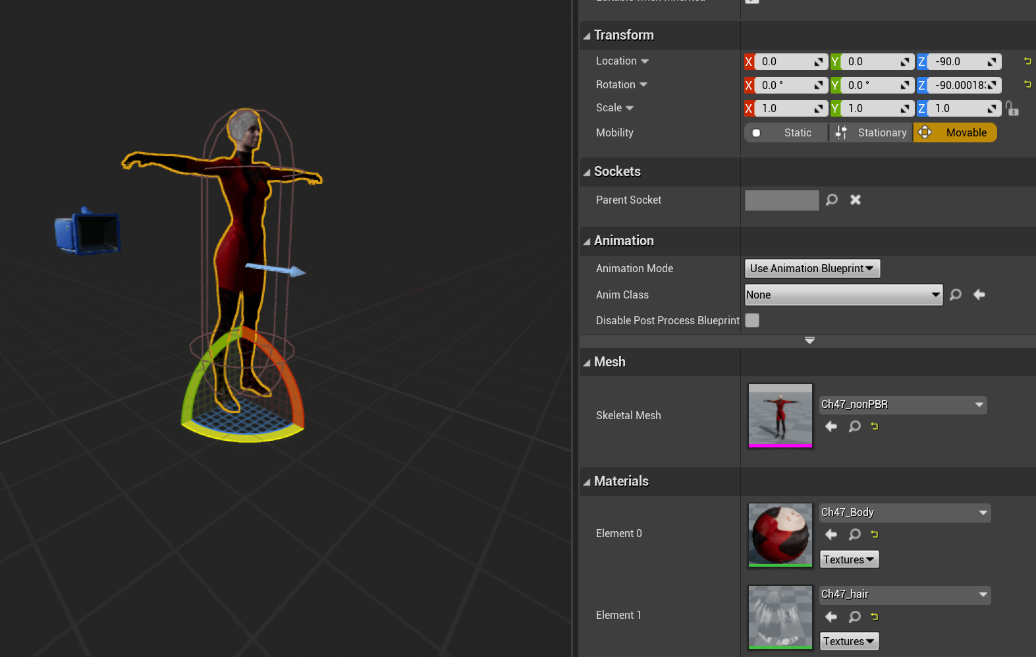Set Mobility to Movable

coord(955,132)
